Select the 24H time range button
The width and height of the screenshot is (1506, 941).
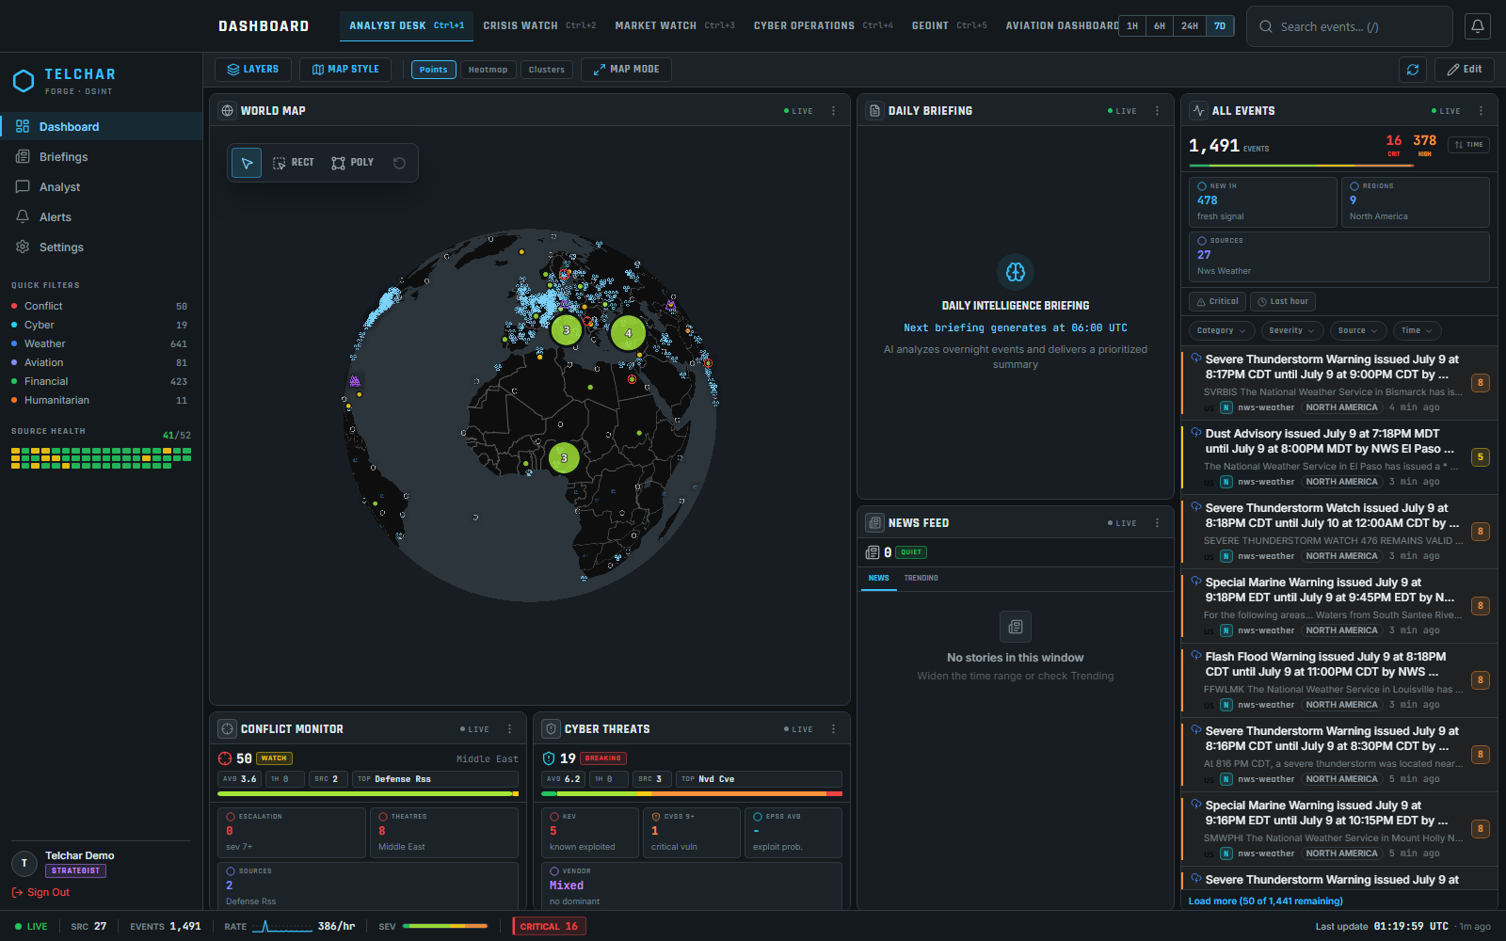click(x=1190, y=26)
